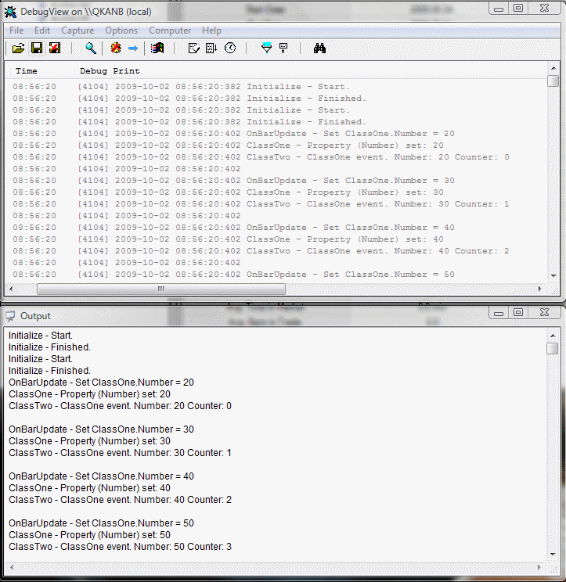Click DebugView horizontal scroll right arrow
566x582 pixels.
pos(540,289)
